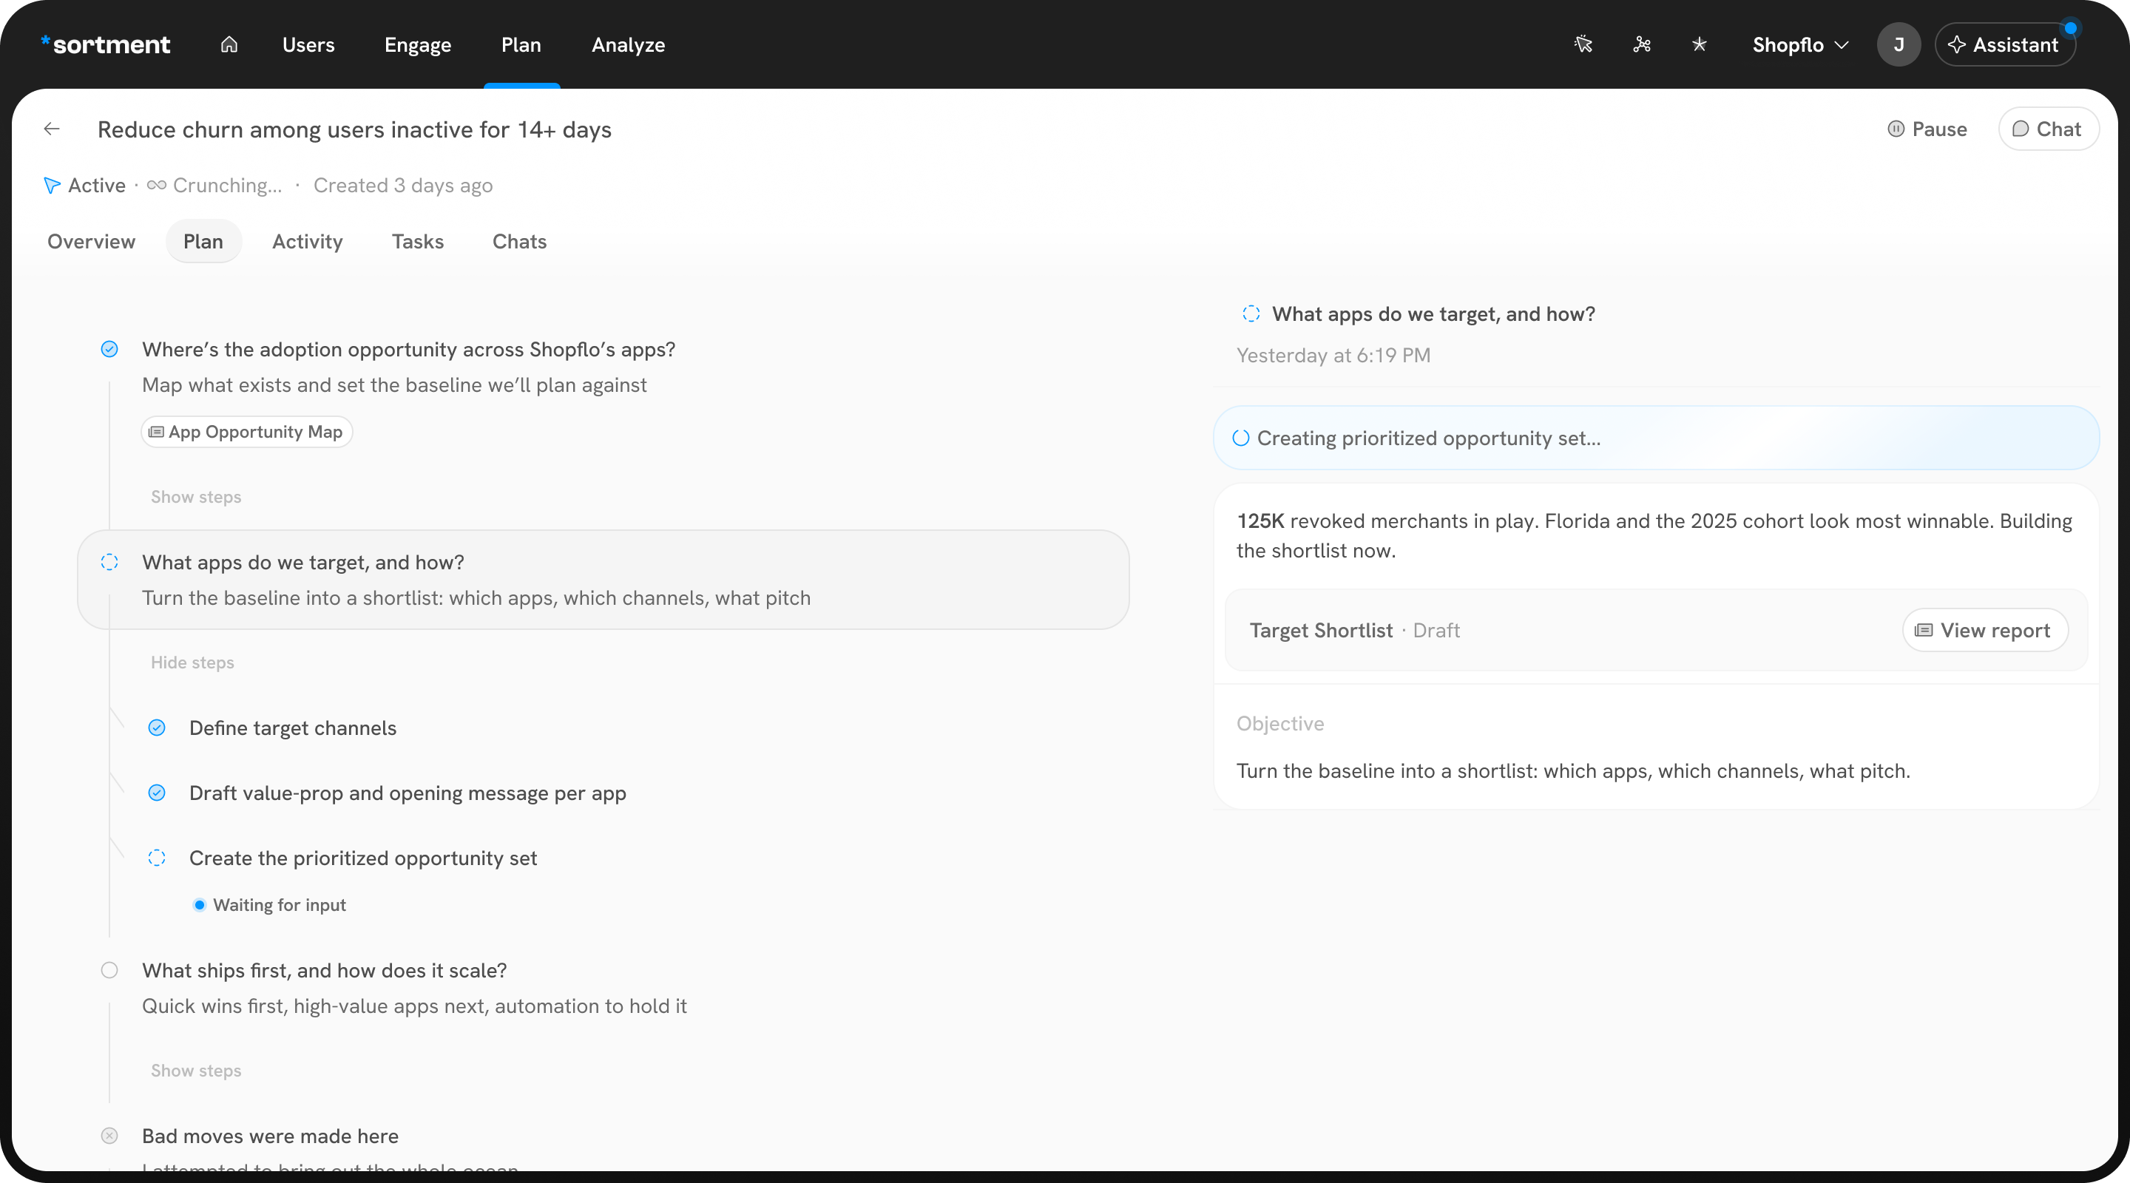Go back using the left arrow
The width and height of the screenshot is (2130, 1183).
point(52,129)
